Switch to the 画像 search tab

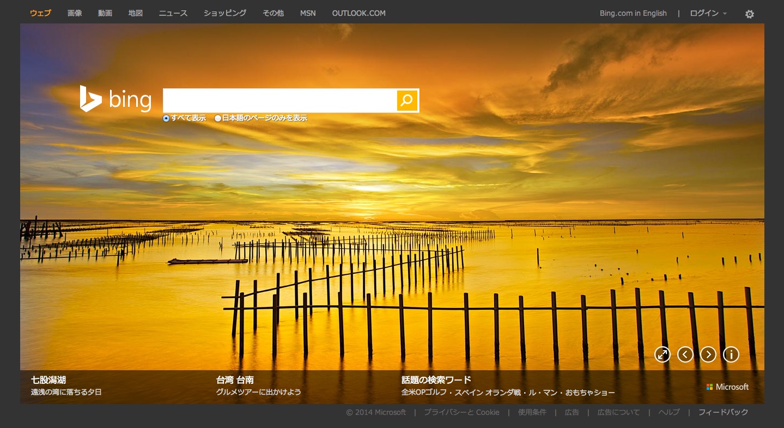coord(75,13)
